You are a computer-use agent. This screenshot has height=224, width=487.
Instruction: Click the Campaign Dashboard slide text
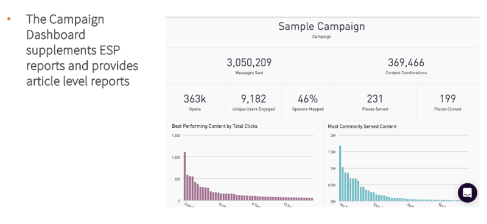82,51
